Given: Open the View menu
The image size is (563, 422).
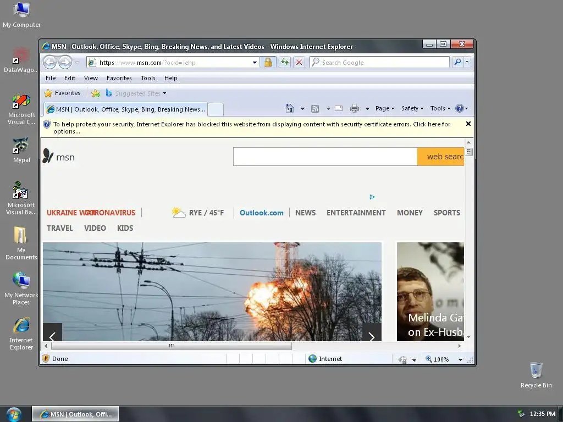Looking at the screenshot, I should point(91,78).
